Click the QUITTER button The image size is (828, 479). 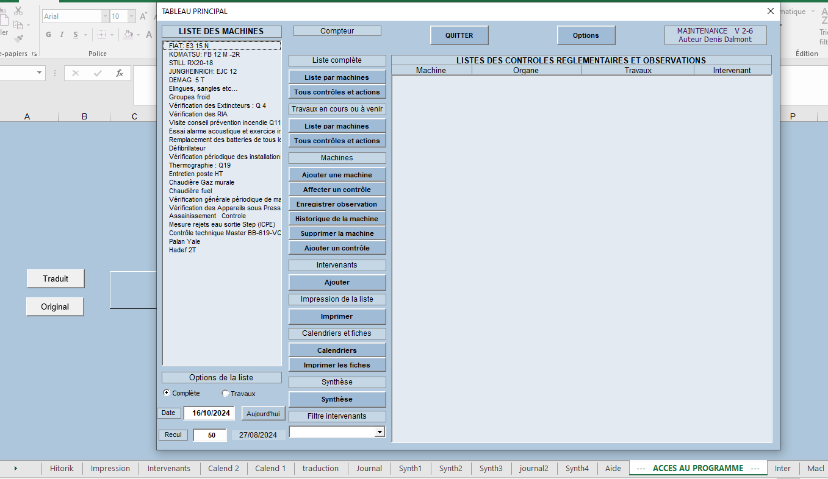coord(459,35)
